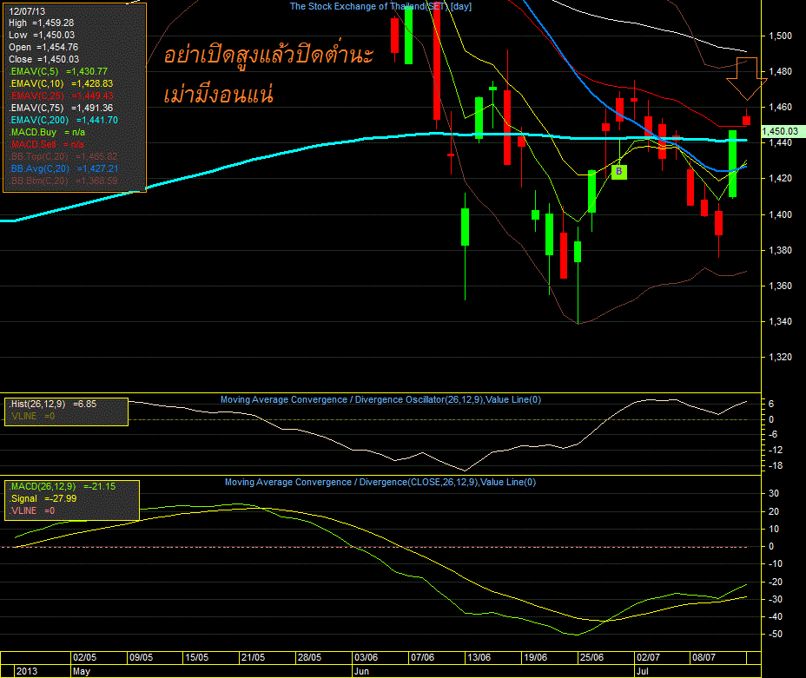Select the '19/06' date on the time axis
This screenshot has height=678, width=806.
(535, 657)
